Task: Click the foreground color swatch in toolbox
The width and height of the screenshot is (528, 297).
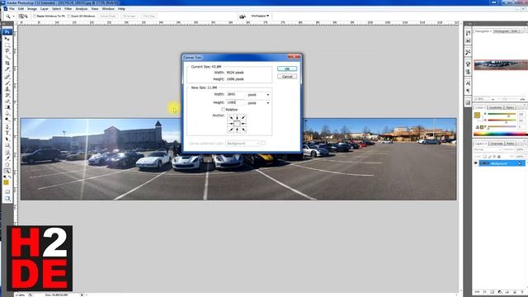Action: click(x=6, y=182)
